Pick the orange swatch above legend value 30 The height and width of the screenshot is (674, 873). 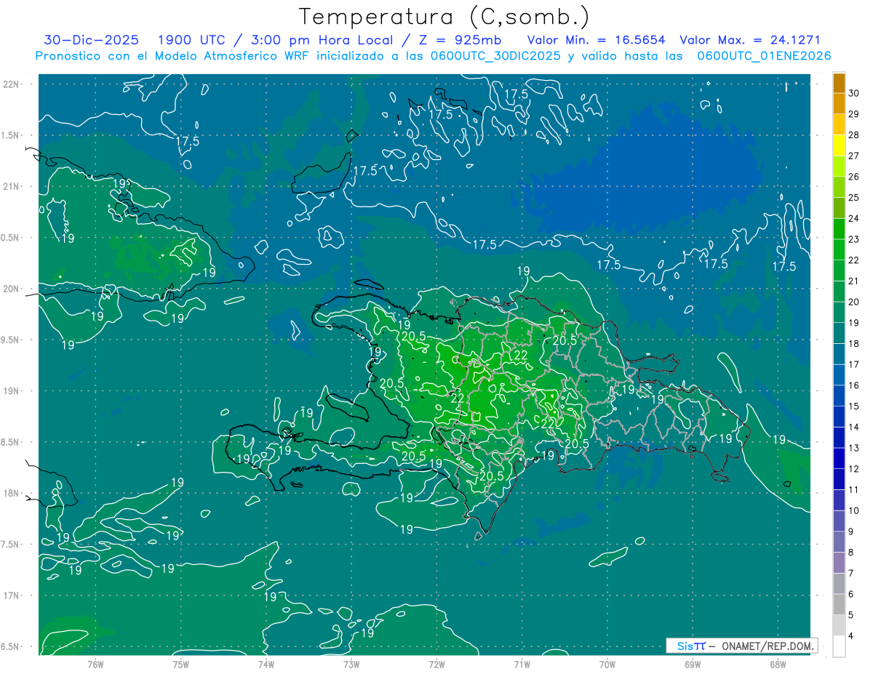(839, 84)
